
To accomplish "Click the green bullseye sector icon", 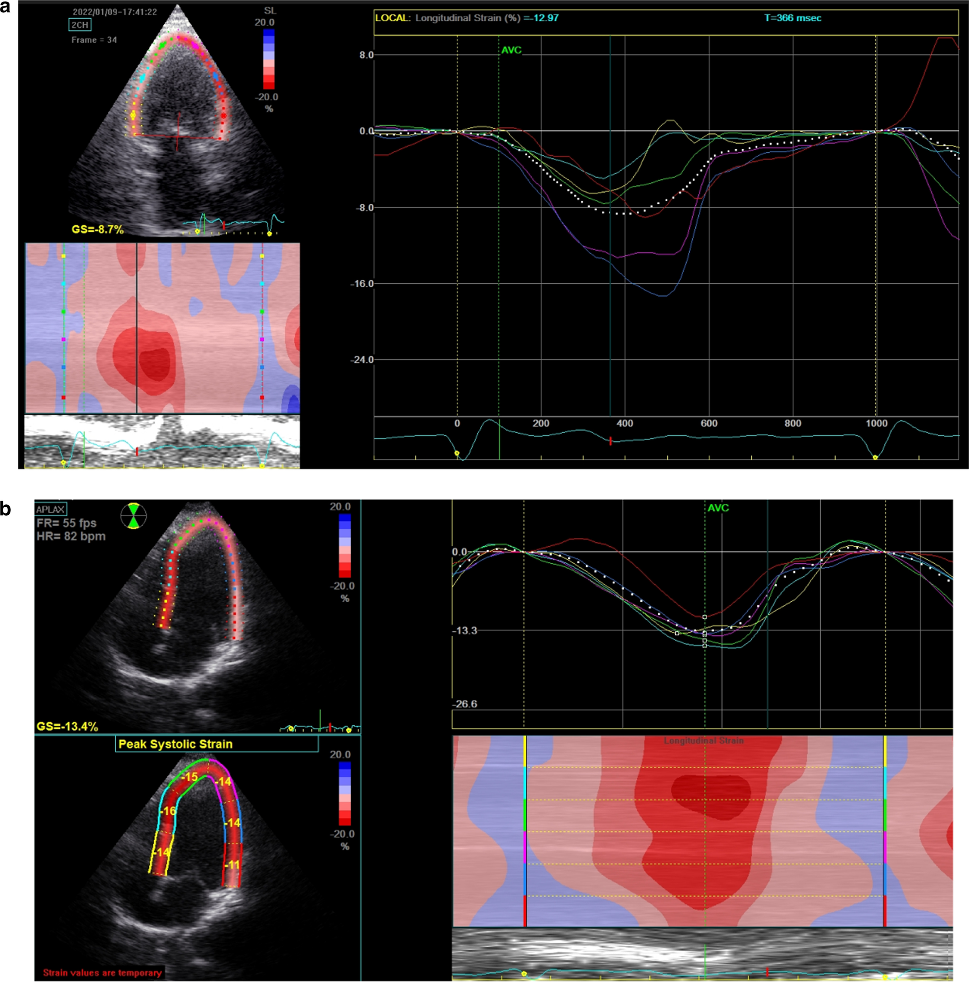I will [134, 516].
